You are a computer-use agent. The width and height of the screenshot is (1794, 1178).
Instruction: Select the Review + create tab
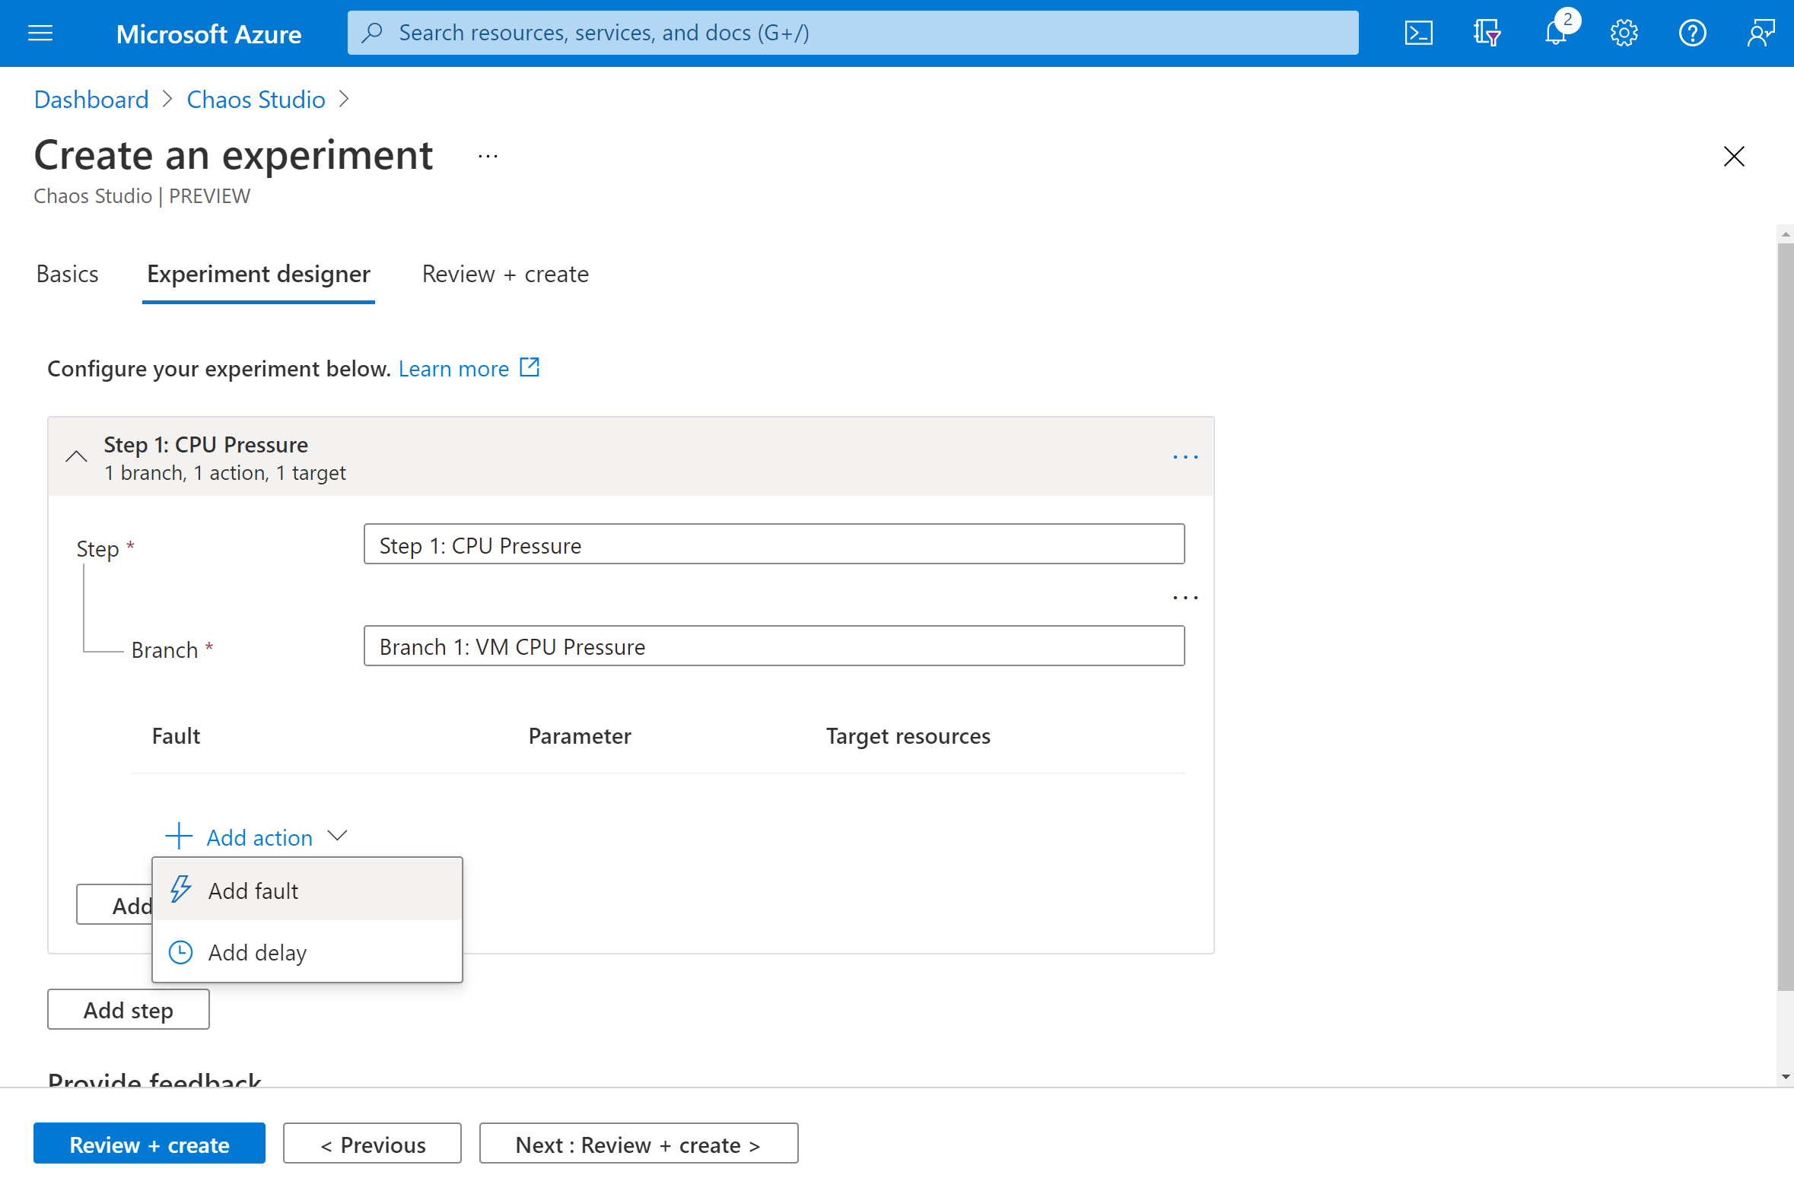(505, 274)
